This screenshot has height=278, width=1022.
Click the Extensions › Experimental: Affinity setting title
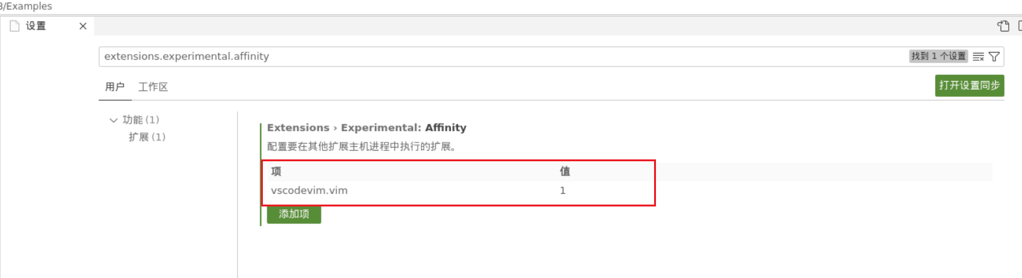tap(366, 127)
